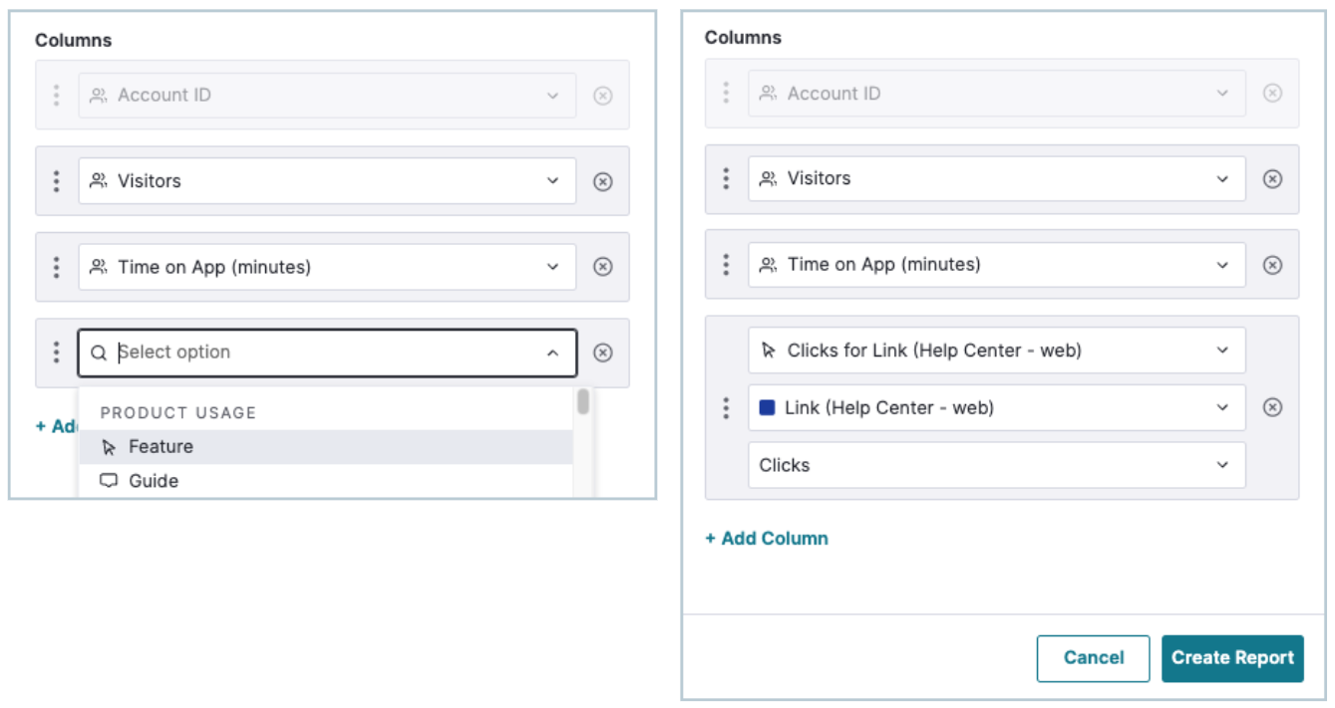Click Create Report button
The image size is (1335, 708).
click(1232, 658)
